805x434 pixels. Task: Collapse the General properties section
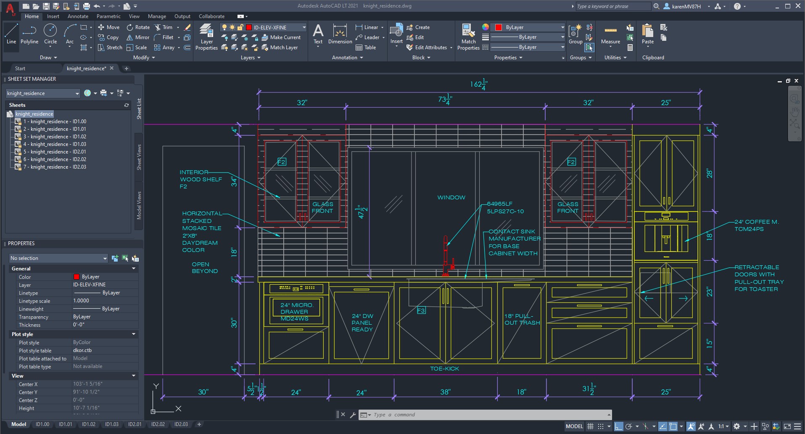coord(134,268)
